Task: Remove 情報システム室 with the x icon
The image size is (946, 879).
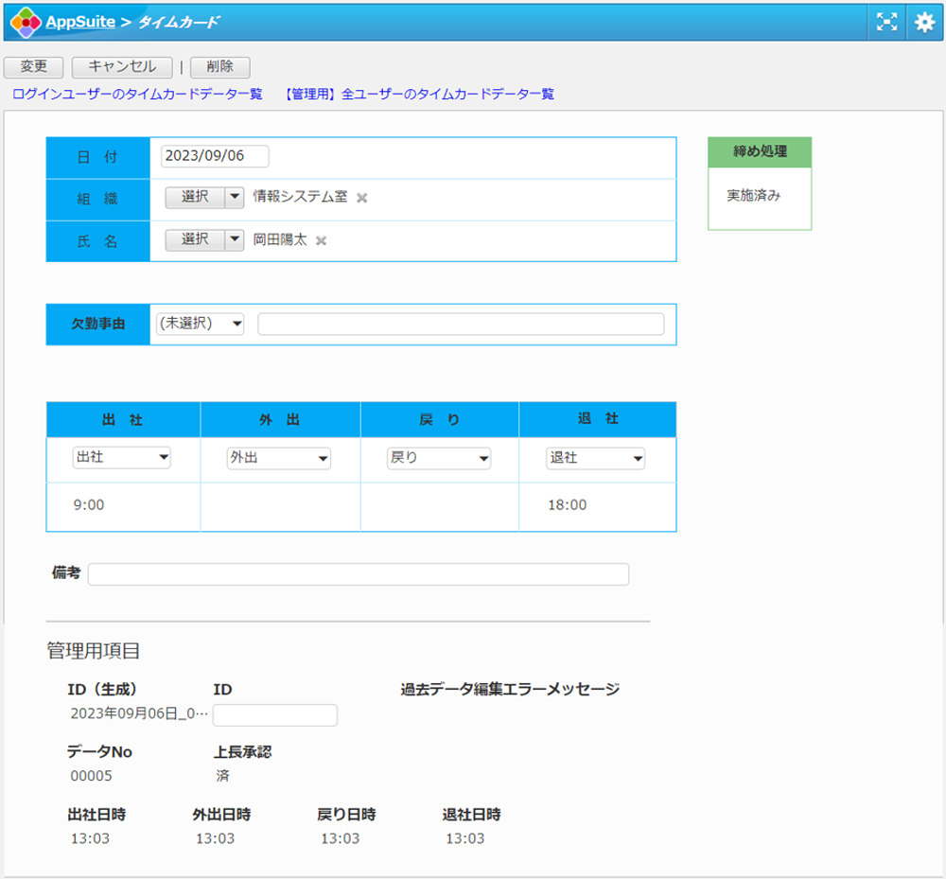Action: pos(361,198)
